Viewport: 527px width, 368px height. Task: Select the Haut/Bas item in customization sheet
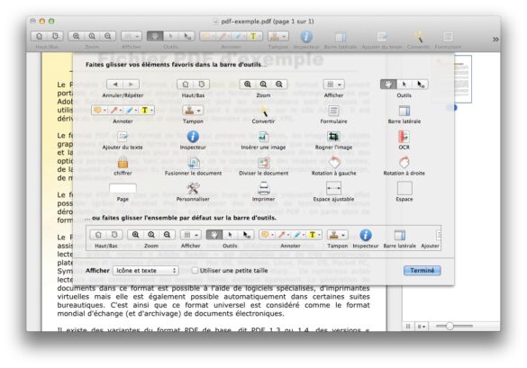click(x=194, y=85)
